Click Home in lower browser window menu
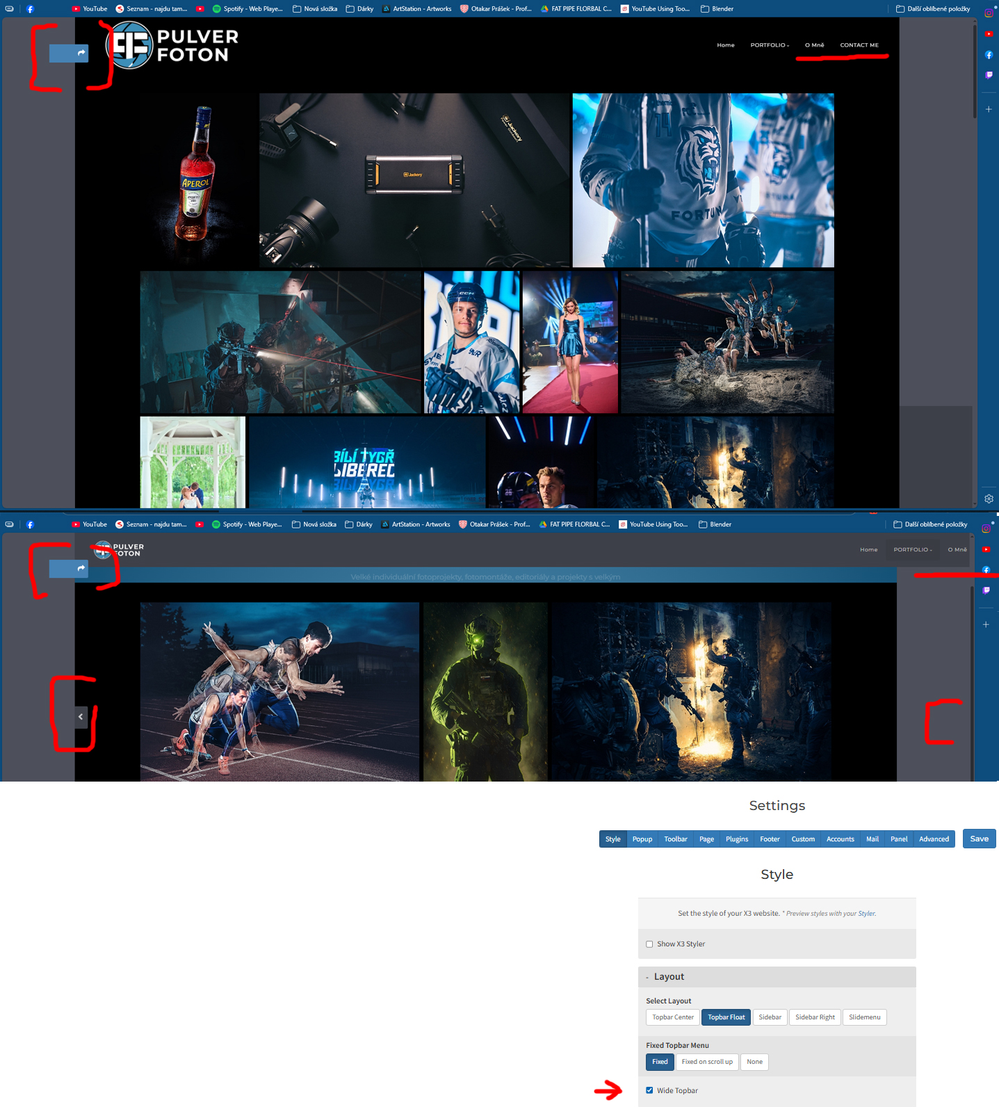Viewport: 999px width, 1107px height. pos(868,549)
